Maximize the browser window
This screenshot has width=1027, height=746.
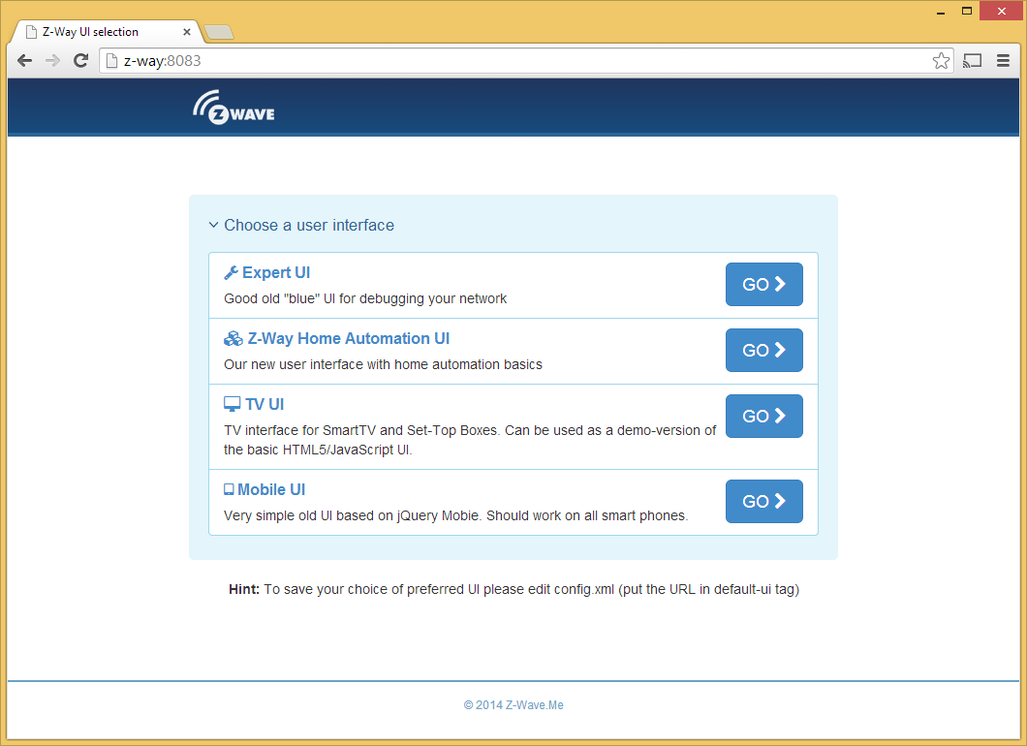click(967, 11)
